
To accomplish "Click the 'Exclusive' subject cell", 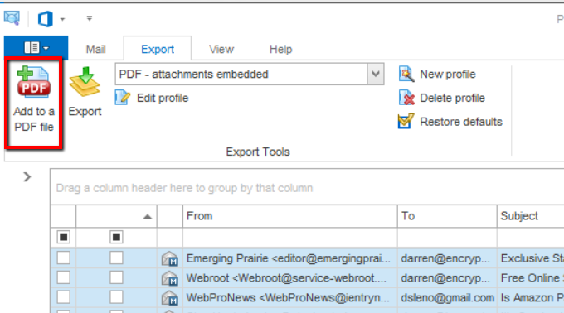I will (531, 258).
